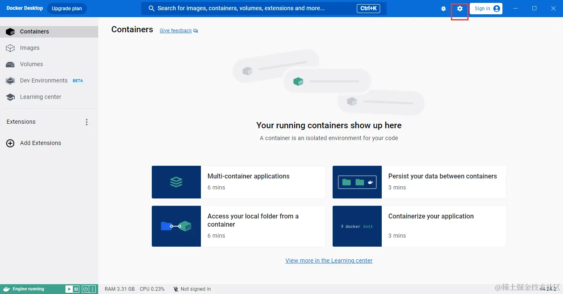Click the Images dashed-cube icon
Viewport: 563px width, 294px height.
pyautogui.click(x=10, y=48)
